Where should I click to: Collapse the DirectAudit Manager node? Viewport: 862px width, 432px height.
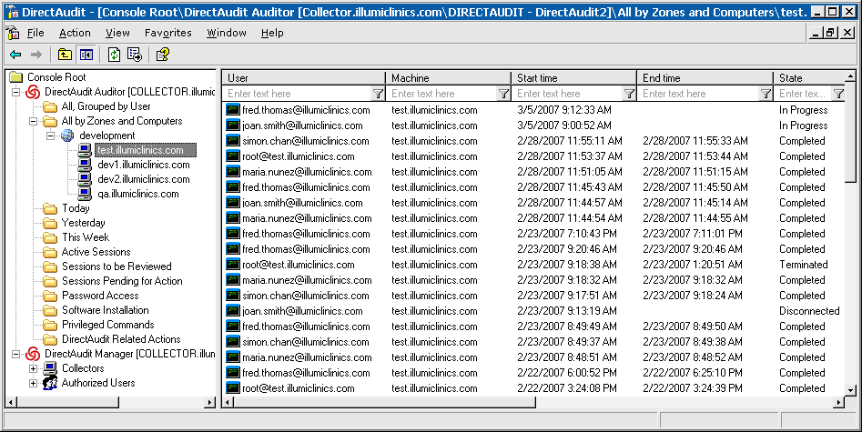coord(16,354)
